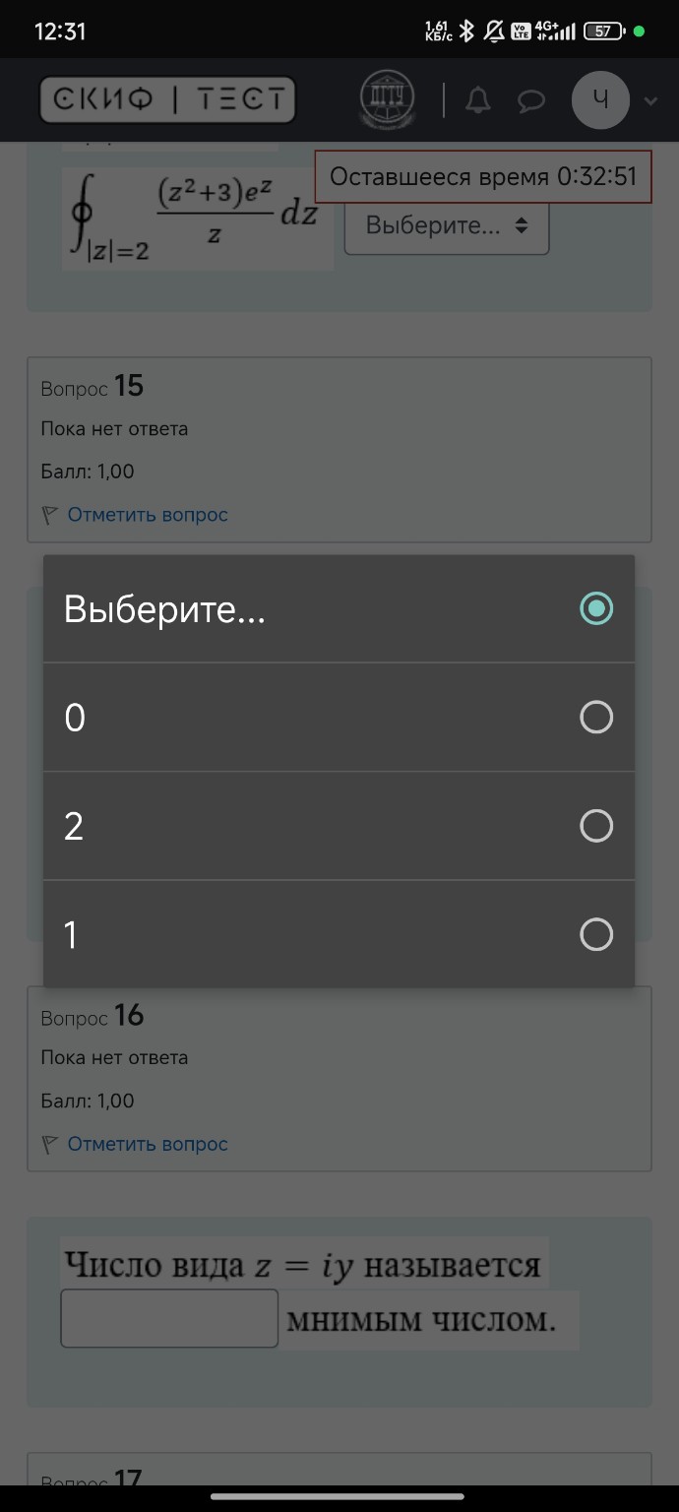
Task: Open the notifications bell icon
Action: point(477,100)
